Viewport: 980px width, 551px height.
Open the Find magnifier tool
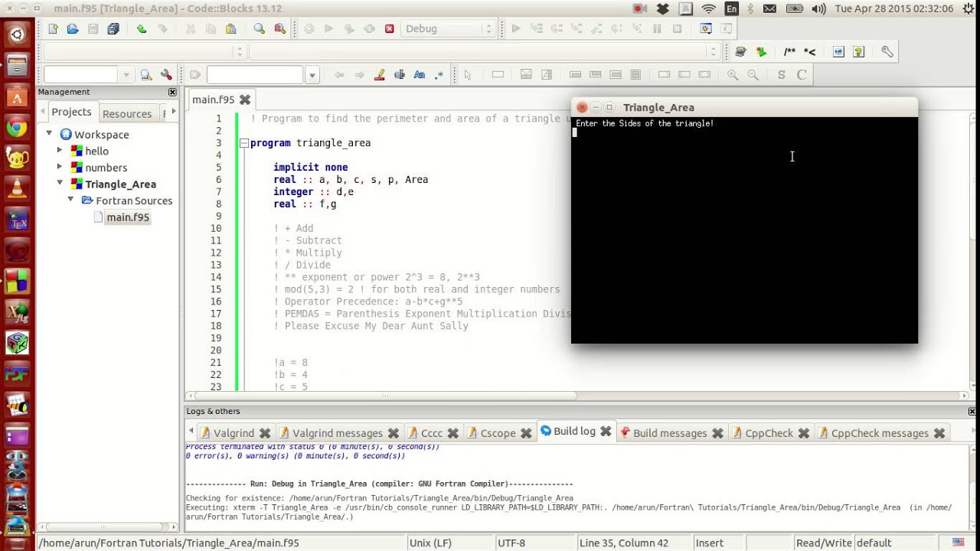pos(260,29)
